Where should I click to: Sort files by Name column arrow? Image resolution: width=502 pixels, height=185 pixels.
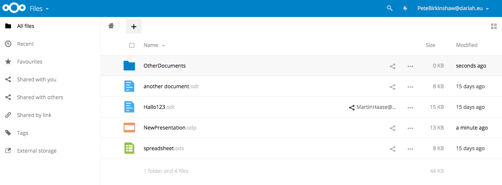click(x=164, y=45)
